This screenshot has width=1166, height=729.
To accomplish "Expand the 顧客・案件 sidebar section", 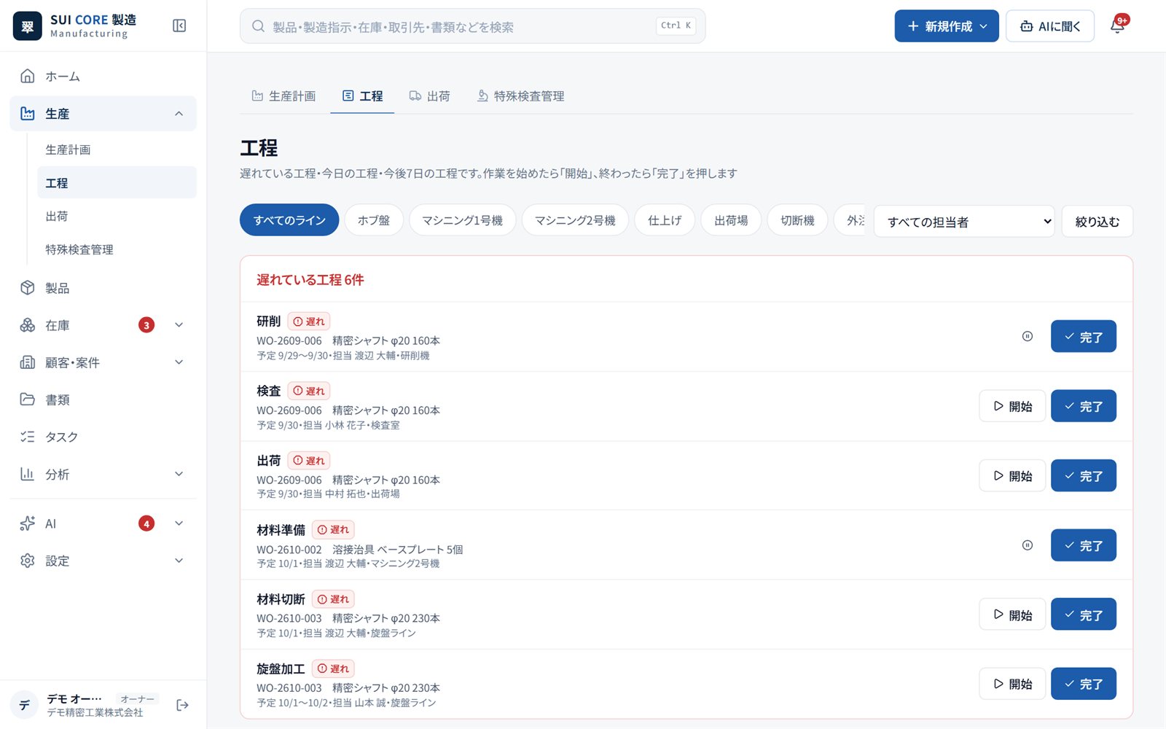I will pos(179,362).
